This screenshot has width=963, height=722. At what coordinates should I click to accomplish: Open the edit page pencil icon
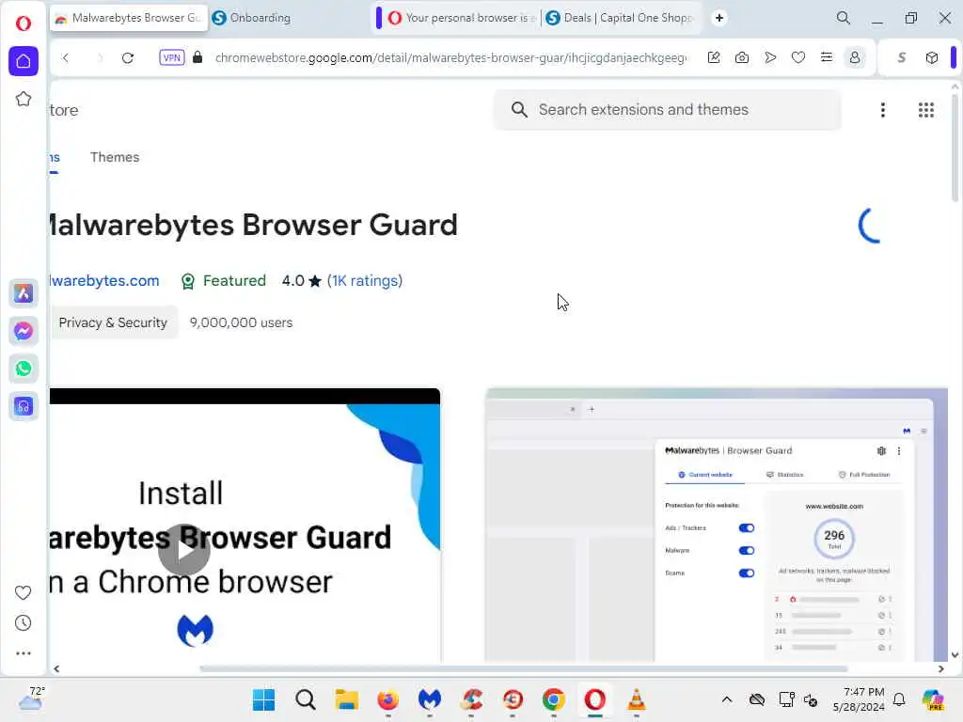[714, 57]
